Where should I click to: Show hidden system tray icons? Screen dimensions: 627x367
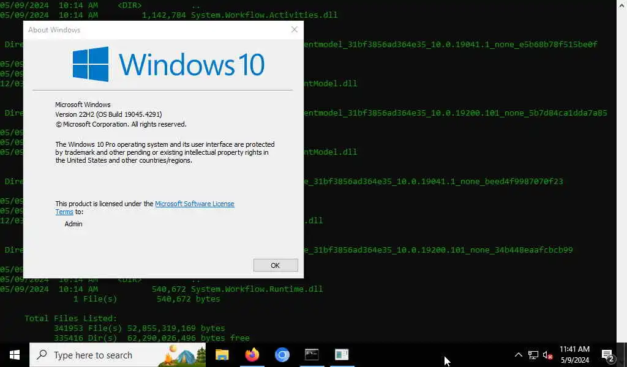[518, 355]
